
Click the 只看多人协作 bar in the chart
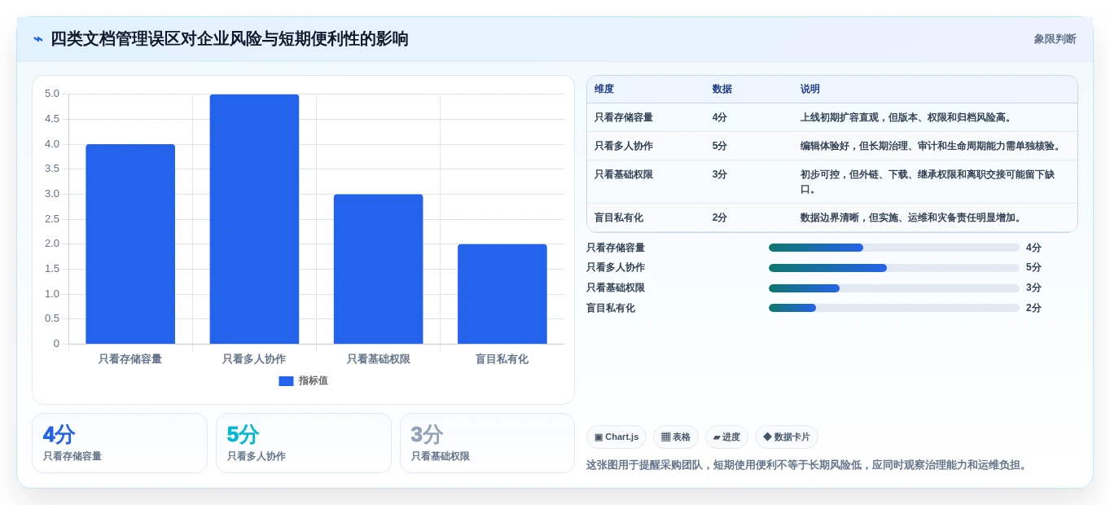[254, 219]
